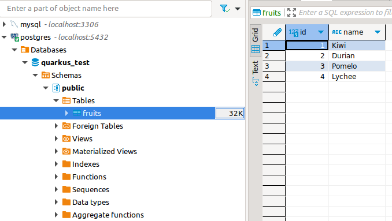Open the filter settings dropdown arrow
Image resolution: width=392 pixels, height=221 pixels.
(x=238, y=9)
